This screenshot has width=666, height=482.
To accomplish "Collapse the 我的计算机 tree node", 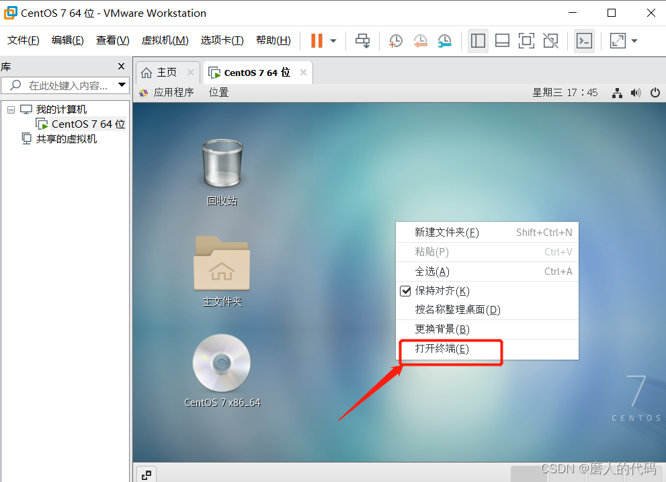I will coord(10,109).
